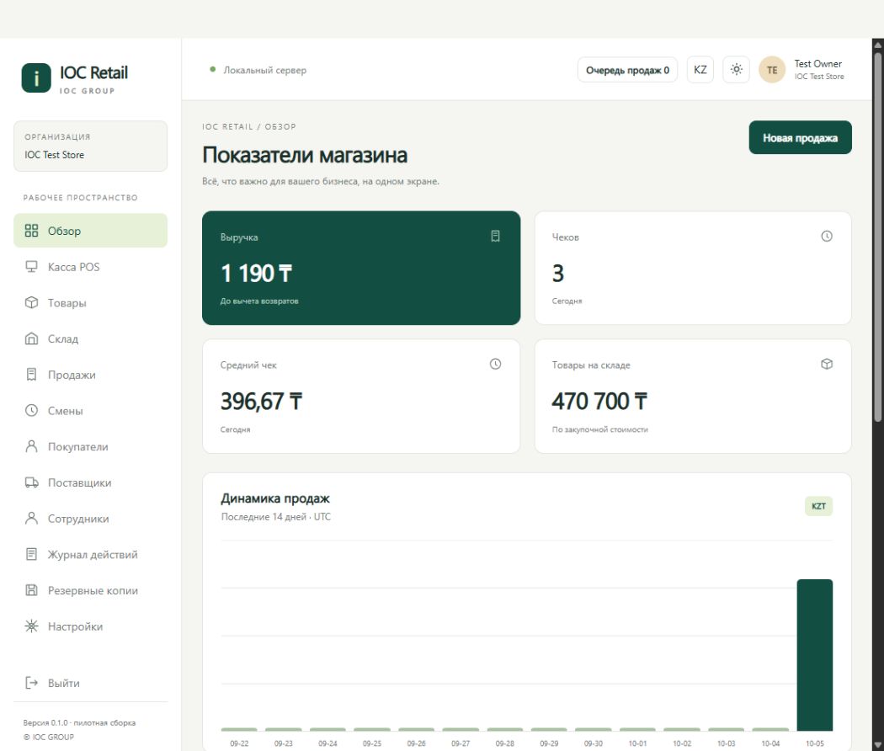Click the stock value 470 700 ₸
884x751 pixels.
coord(599,402)
